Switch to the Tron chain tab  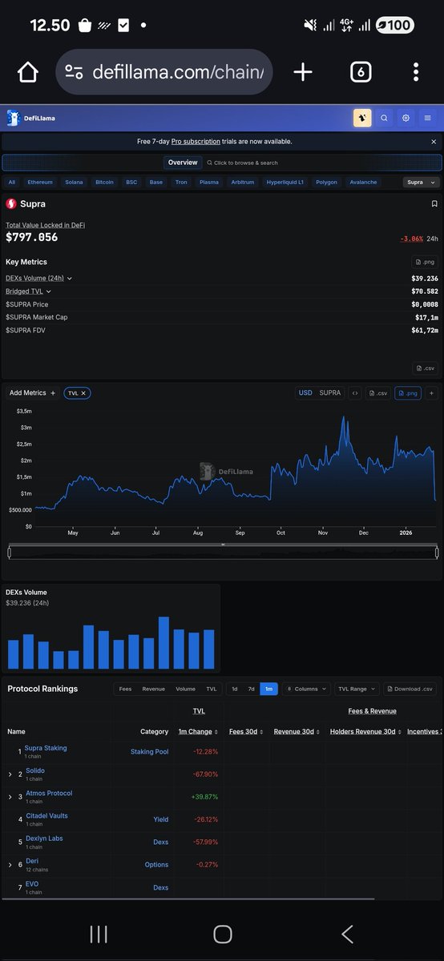(181, 182)
